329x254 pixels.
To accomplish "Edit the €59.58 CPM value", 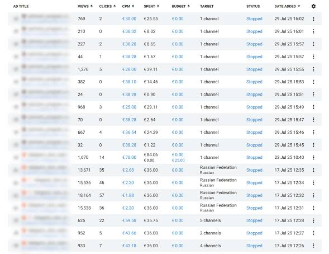I will pos(129,220).
